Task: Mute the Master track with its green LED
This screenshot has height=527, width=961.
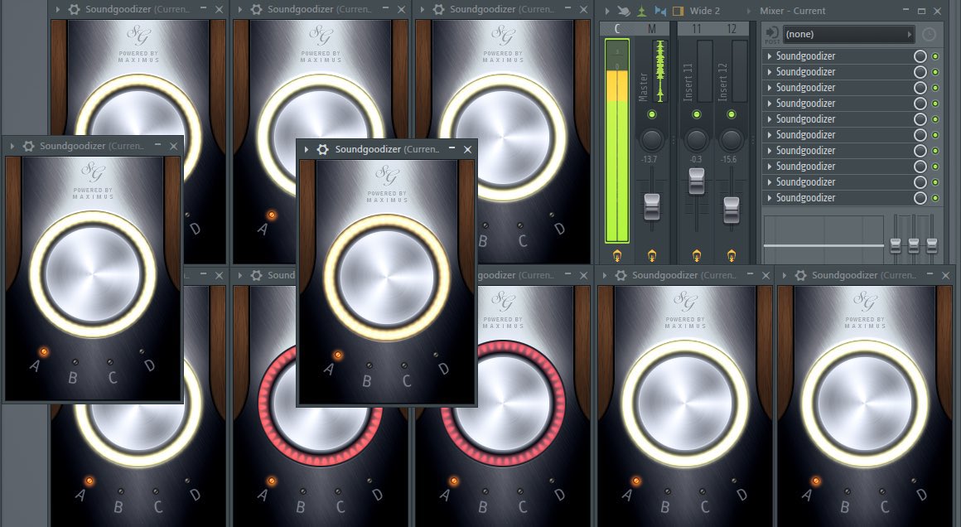Action: [651, 114]
